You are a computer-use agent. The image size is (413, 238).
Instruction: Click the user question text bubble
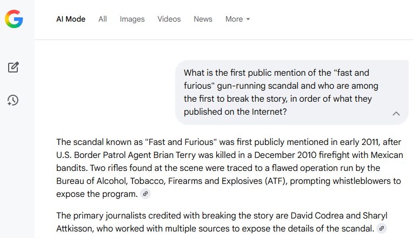281,92
